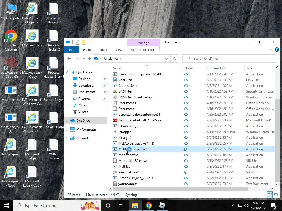282x211 pixels.
Task: Select the iplogger batch file icon
Action: coord(115,132)
